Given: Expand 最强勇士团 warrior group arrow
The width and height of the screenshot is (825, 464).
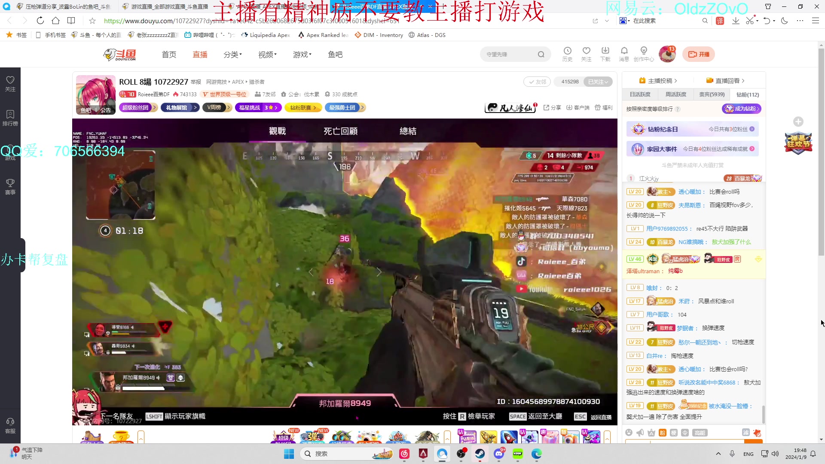Looking at the screenshot, I should pos(362,107).
